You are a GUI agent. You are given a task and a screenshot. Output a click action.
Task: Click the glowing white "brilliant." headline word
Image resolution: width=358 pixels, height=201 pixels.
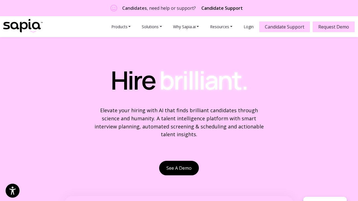pyautogui.click(x=203, y=81)
